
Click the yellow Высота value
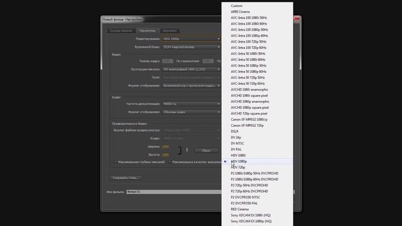tap(165, 155)
